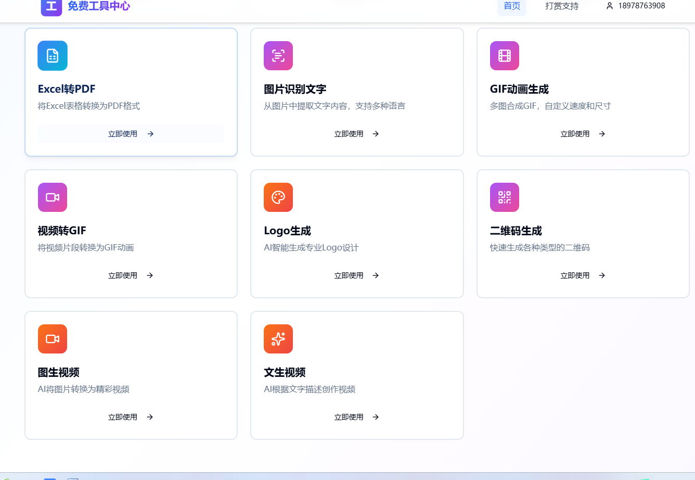This screenshot has height=480, width=695.
Task: Click the 免费工具中心 logo icon
Action: click(51, 7)
